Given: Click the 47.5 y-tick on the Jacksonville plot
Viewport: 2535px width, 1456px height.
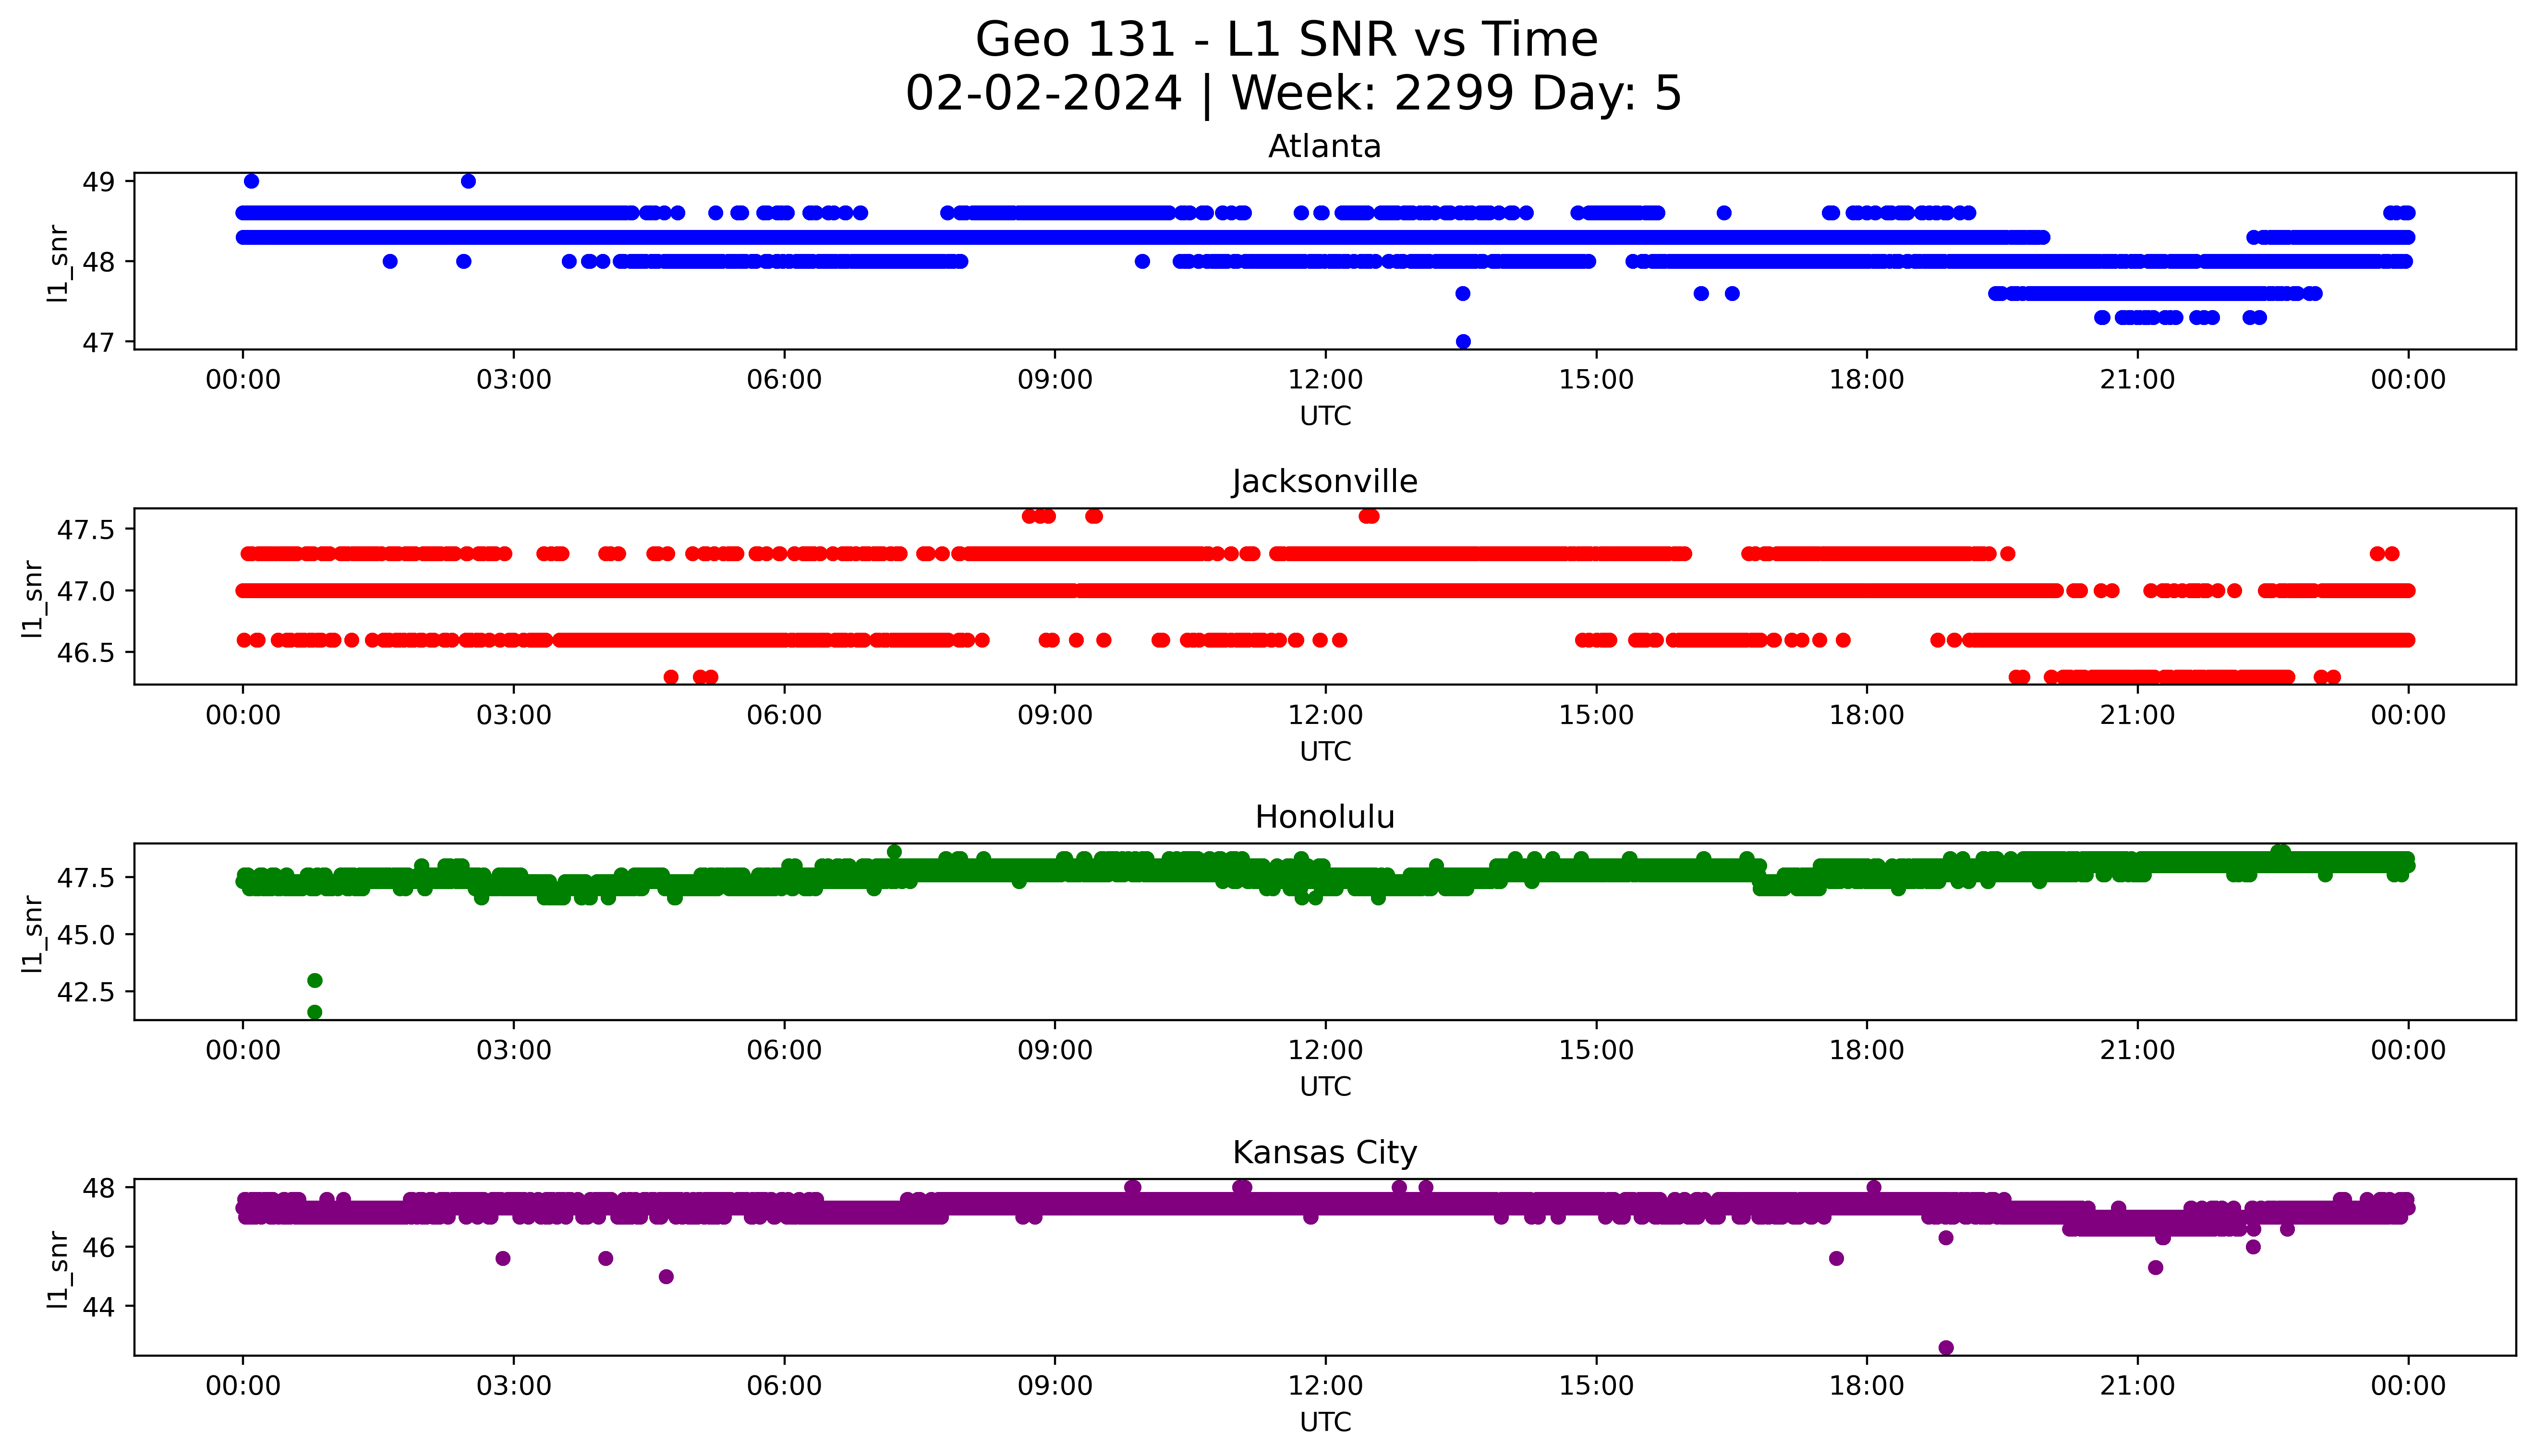Looking at the screenshot, I should (x=87, y=530).
